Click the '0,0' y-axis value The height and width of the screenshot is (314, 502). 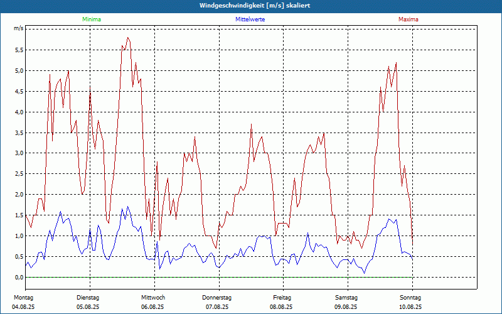coord(19,278)
